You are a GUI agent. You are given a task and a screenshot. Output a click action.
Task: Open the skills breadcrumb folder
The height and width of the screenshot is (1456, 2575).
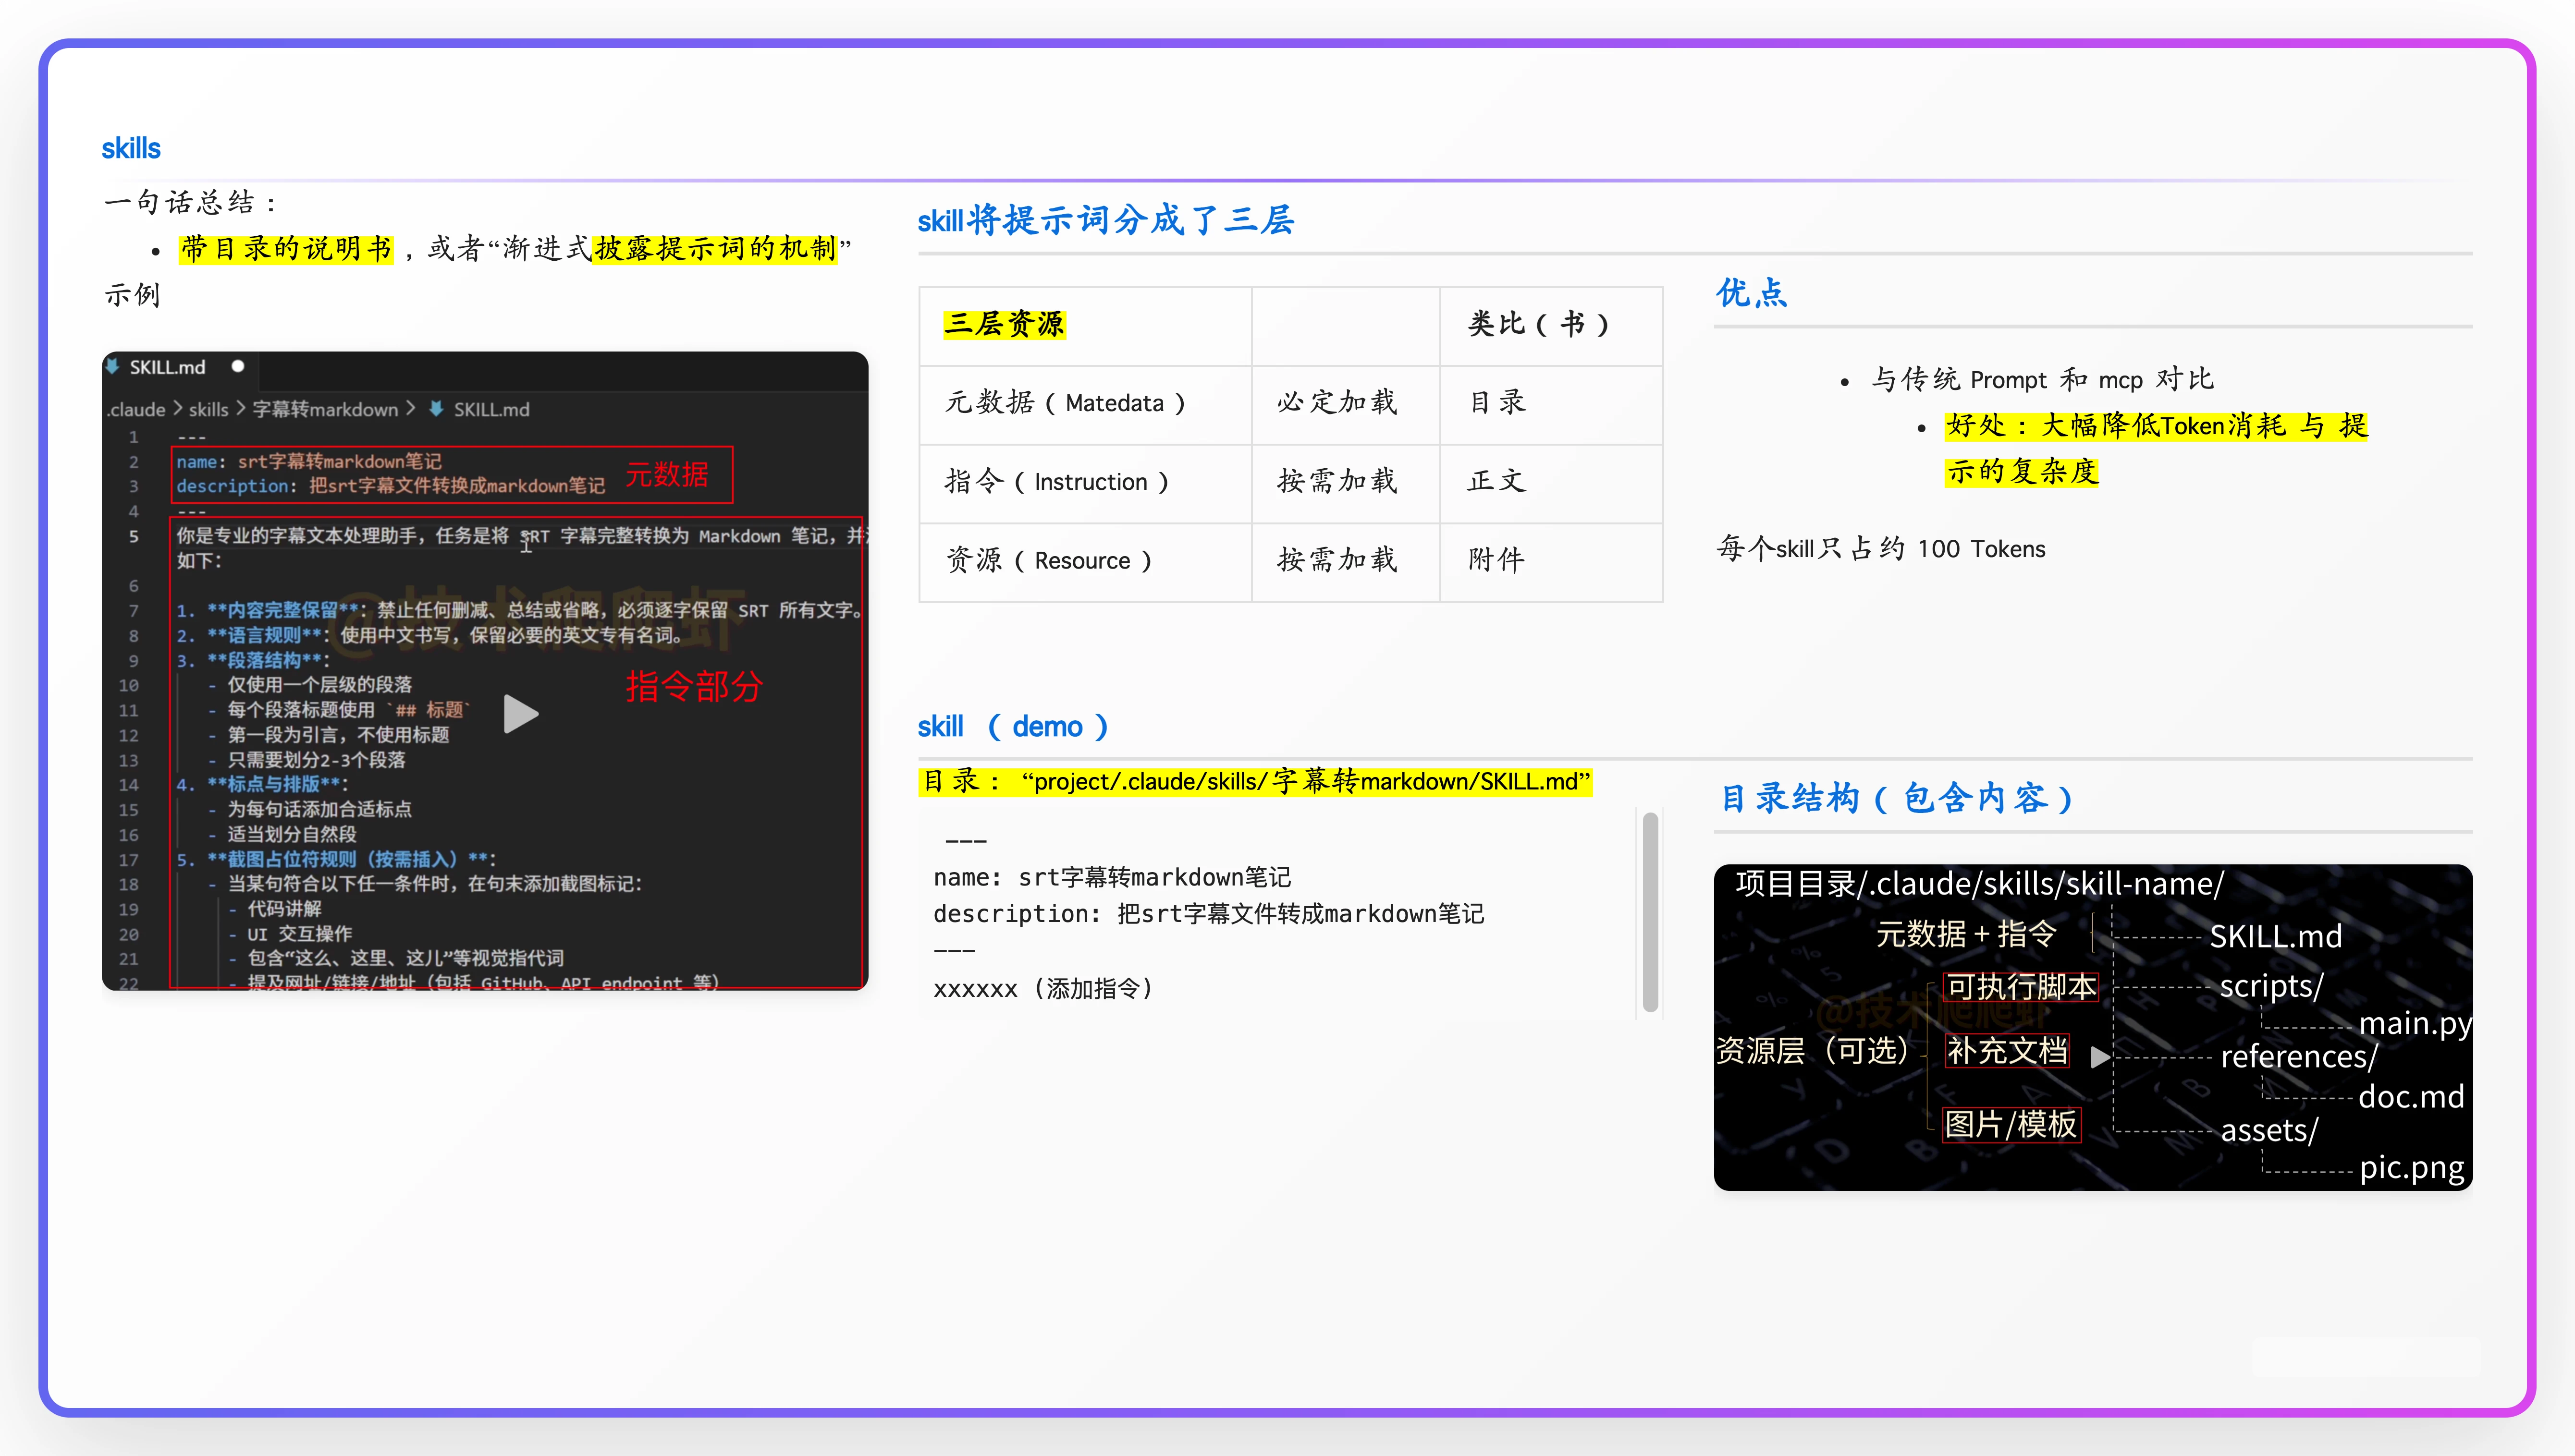click(208, 410)
